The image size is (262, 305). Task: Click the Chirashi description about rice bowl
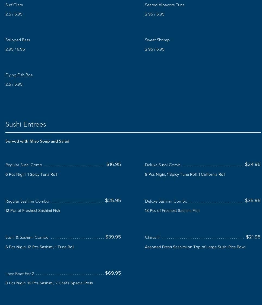tap(195, 247)
